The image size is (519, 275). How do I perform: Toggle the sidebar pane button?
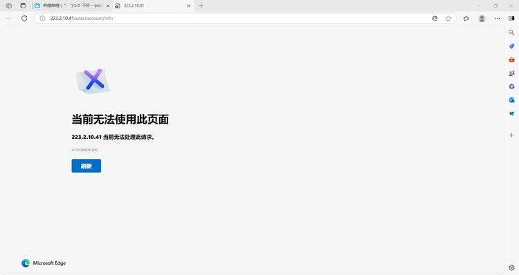pyautogui.click(x=511, y=18)
